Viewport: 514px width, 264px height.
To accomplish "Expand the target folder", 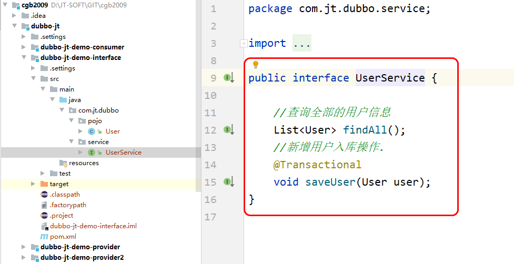I will tap(33, 184).
